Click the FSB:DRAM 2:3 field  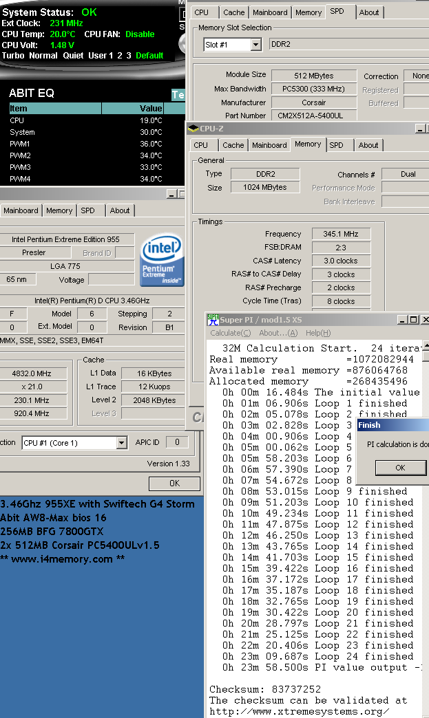(x=341, y=248)
